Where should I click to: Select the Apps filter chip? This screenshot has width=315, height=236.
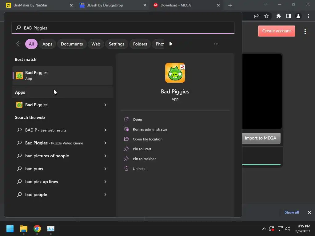click(47, 44)
